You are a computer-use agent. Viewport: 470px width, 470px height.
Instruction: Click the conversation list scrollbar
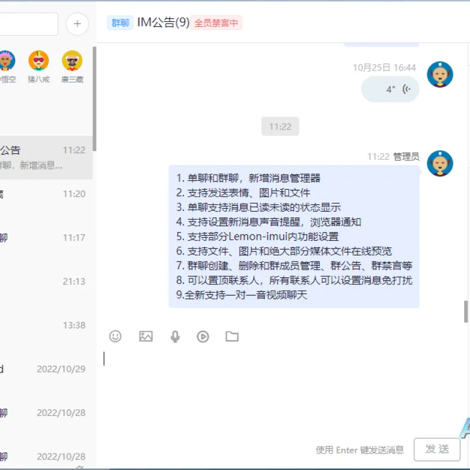[95, 99]
